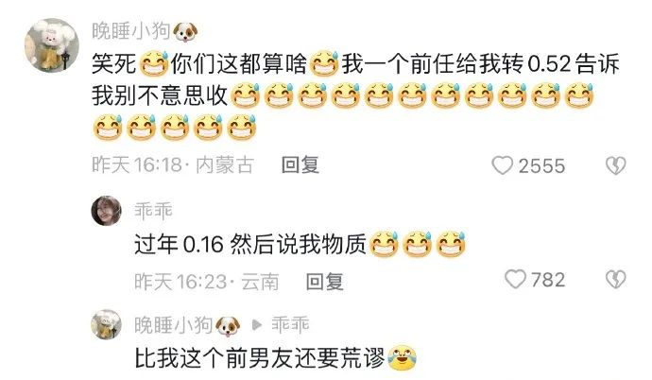Like 乖乖's reply with heart icon
The width and height of the screenshot is (652, 380).
(516, 279)
